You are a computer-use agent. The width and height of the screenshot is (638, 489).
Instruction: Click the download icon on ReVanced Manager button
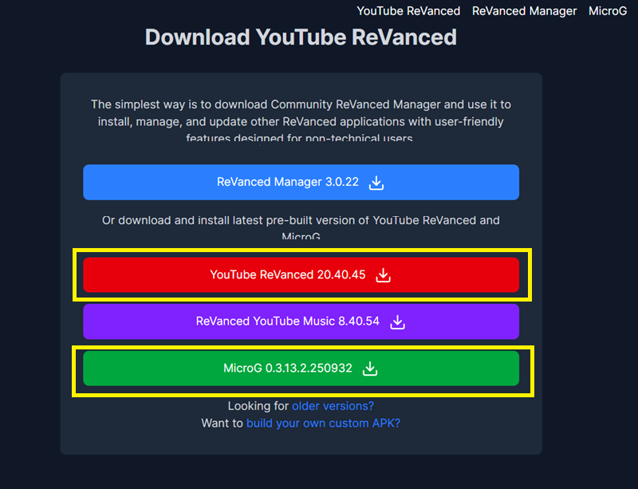click(375, 183)
